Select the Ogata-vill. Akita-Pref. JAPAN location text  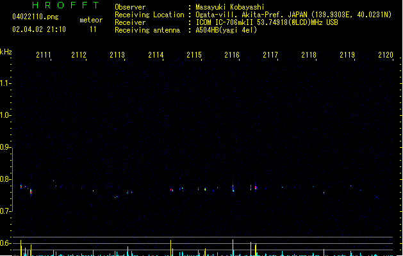[x=293, y=15]
